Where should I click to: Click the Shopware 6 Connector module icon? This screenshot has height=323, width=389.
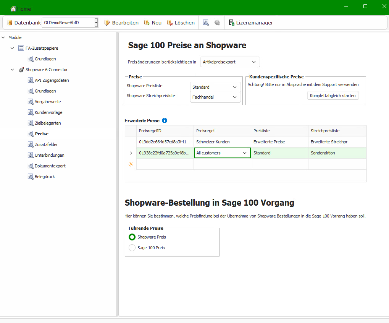pyautogui.click(x=21, y=70)
